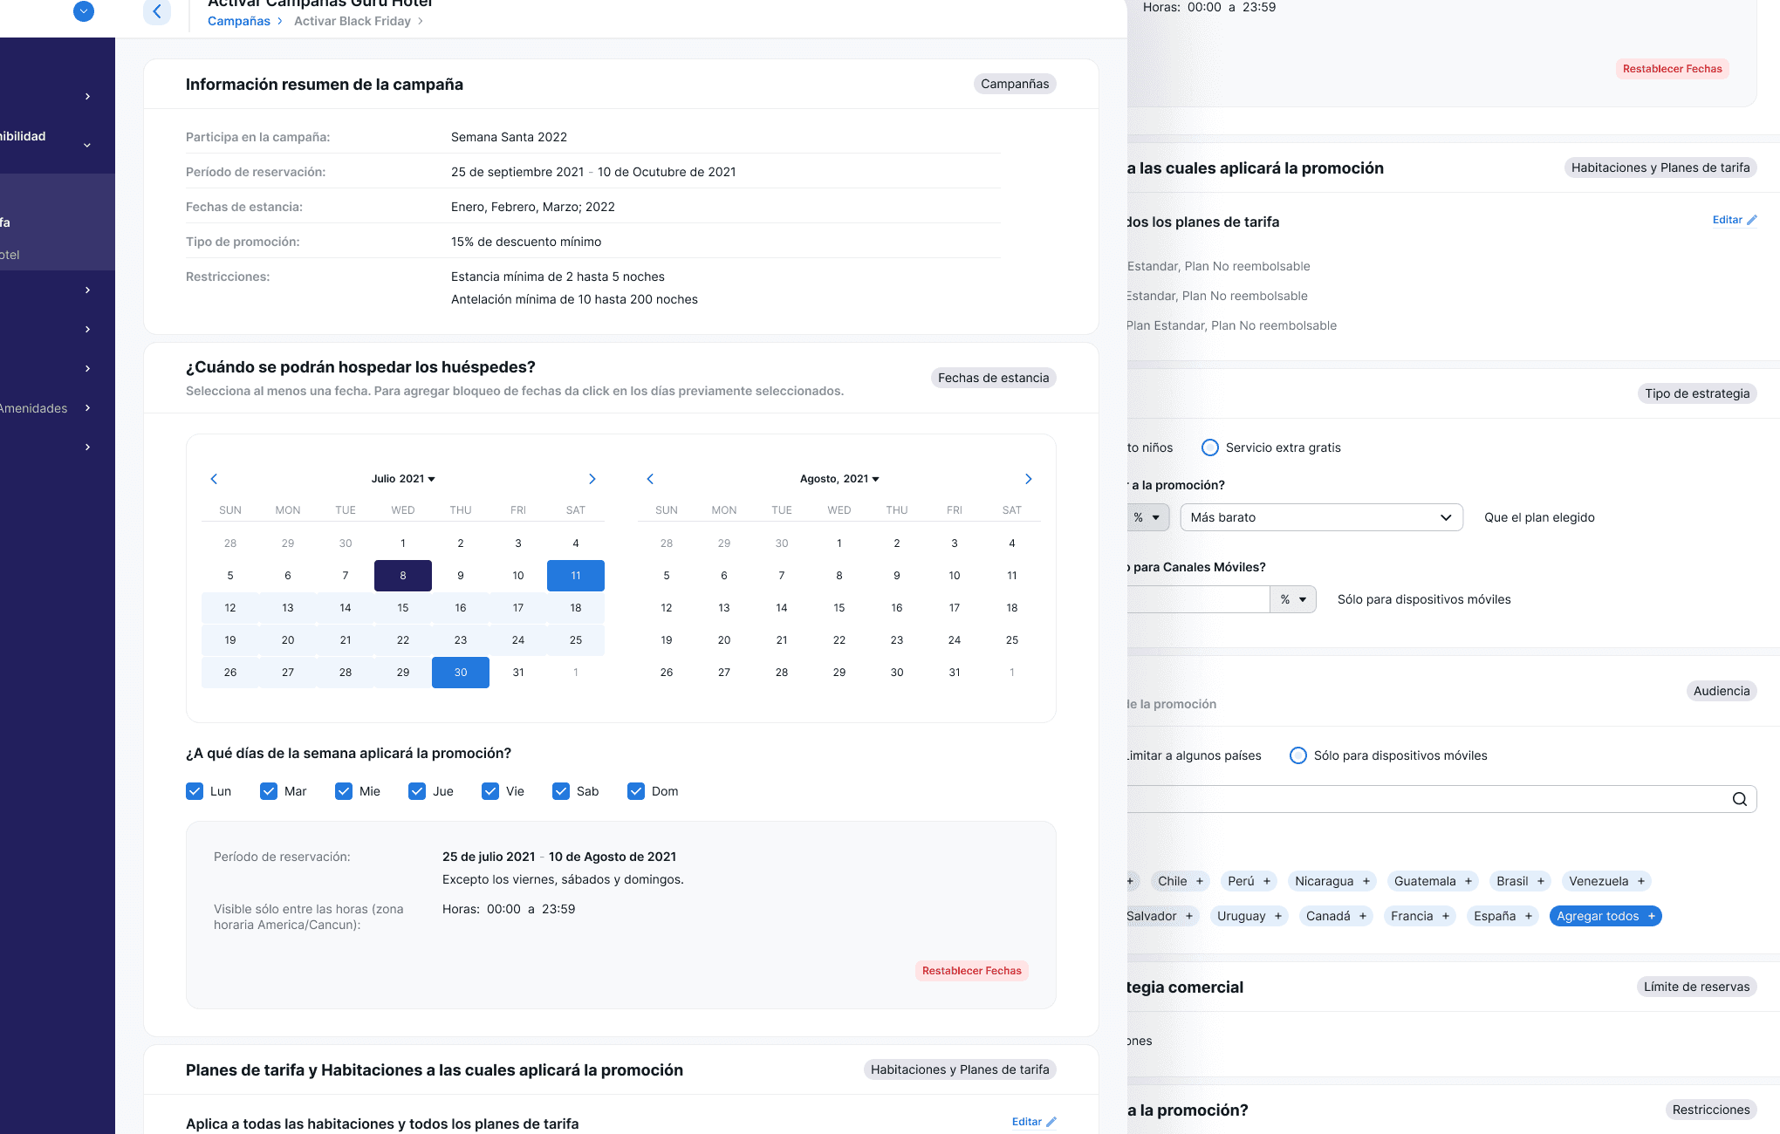
Task: Open the Más barato dropdown
Action: (x=1321, y=517)
